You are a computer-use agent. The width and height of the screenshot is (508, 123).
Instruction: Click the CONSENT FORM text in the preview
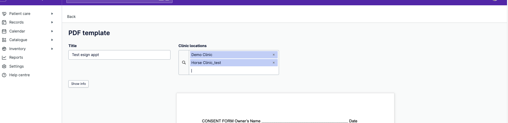click(218, 121)
